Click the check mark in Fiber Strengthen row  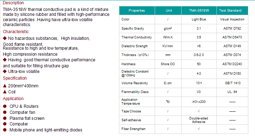(199, 129)
